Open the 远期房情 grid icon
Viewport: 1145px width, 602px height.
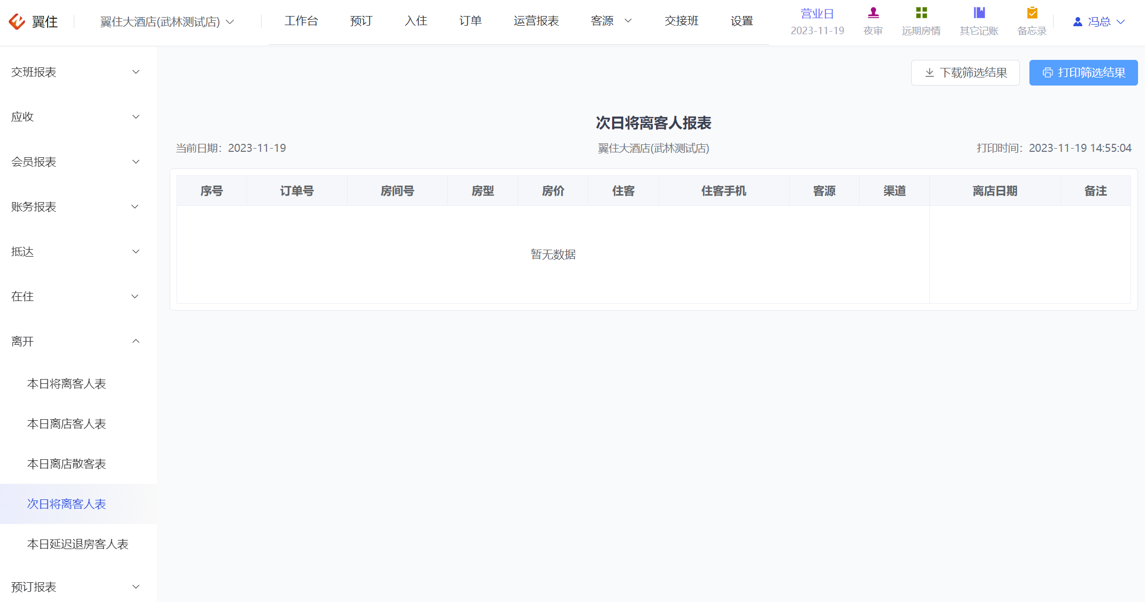[921, 12]
